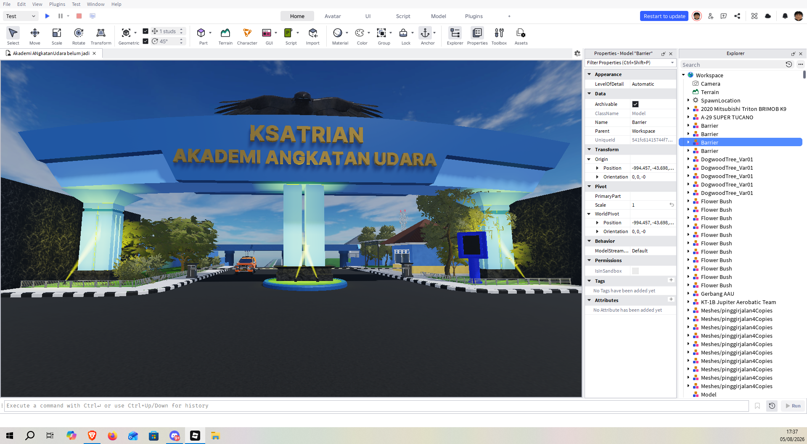807x444 pixels.
Task: Open the Character tool
Action: 247,36
